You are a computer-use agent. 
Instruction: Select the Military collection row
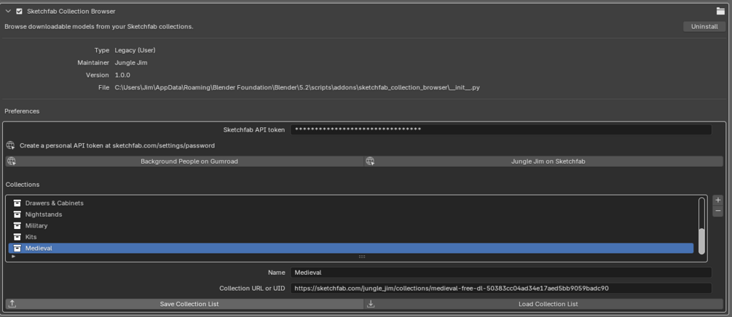(x=351, y=225)
